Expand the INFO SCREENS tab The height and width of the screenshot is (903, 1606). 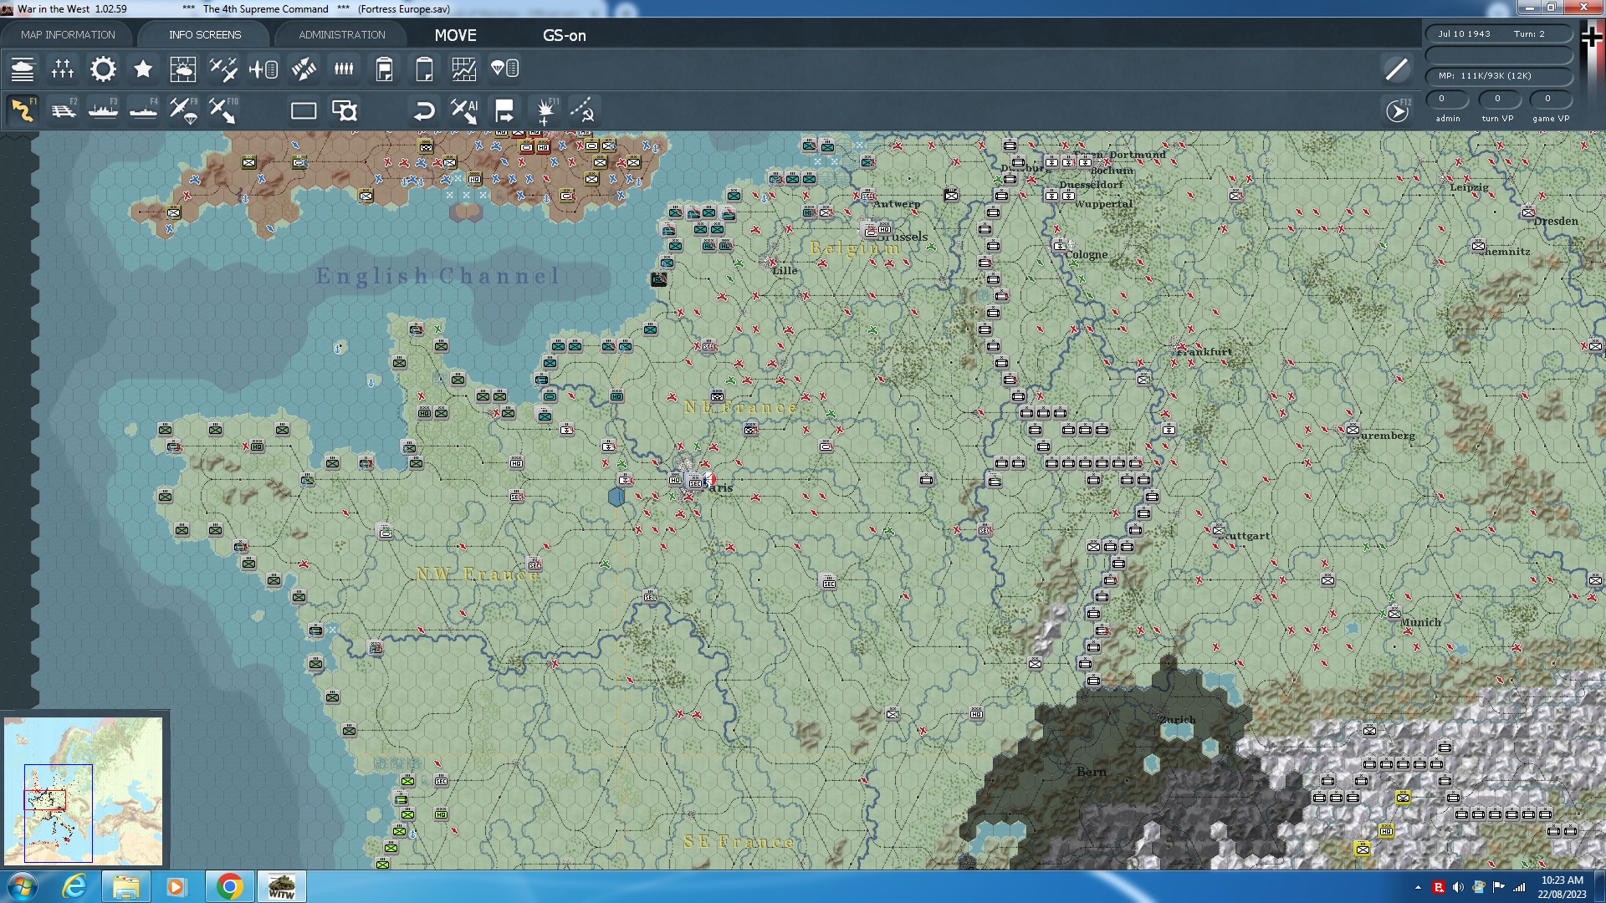(204, 34)
